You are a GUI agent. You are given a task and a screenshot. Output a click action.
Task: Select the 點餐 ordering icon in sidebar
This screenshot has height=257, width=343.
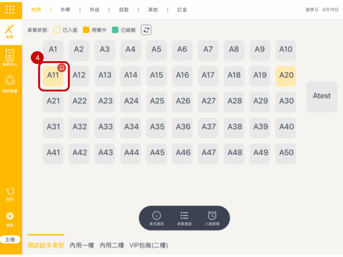tap(10, 32)
